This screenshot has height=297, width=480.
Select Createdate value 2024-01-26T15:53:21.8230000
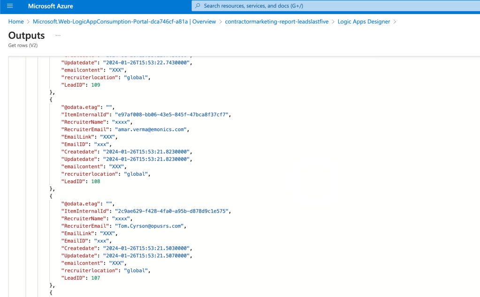(146, 152)
